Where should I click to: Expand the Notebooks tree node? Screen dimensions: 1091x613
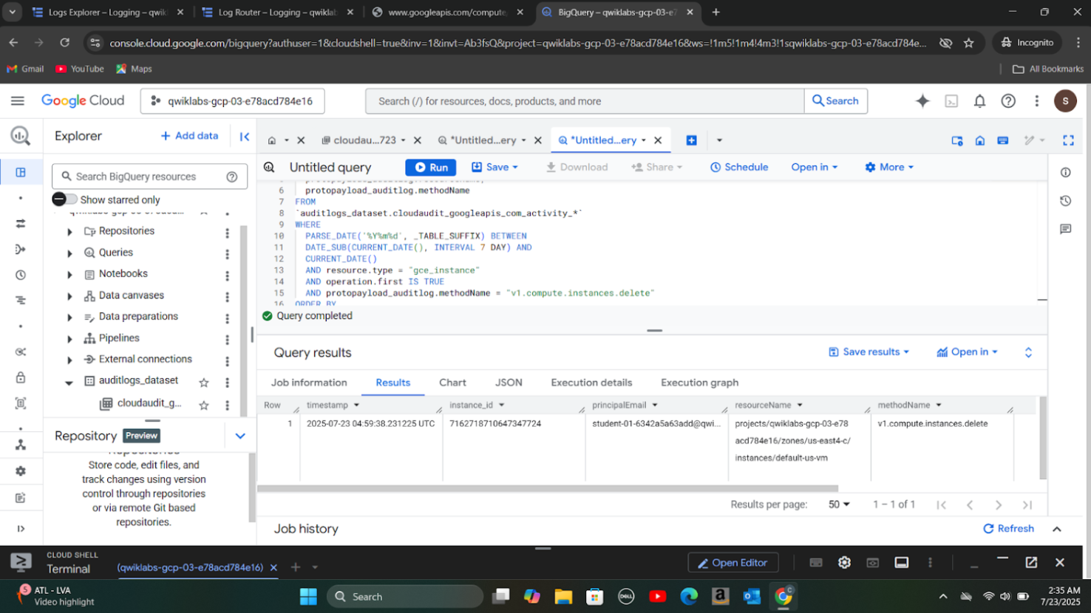(x=69, y=275)
